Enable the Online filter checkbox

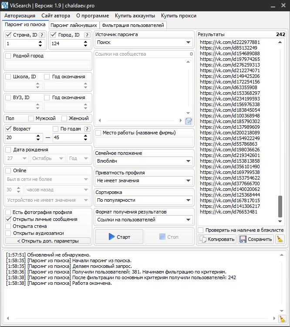(8, 170)
